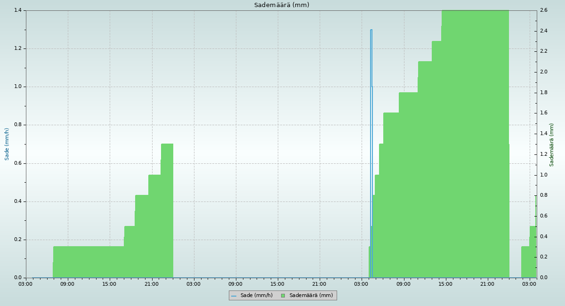
Task: Click the 1.4 label on left axis
Action: pyautogui.click(x=17, y=10)
